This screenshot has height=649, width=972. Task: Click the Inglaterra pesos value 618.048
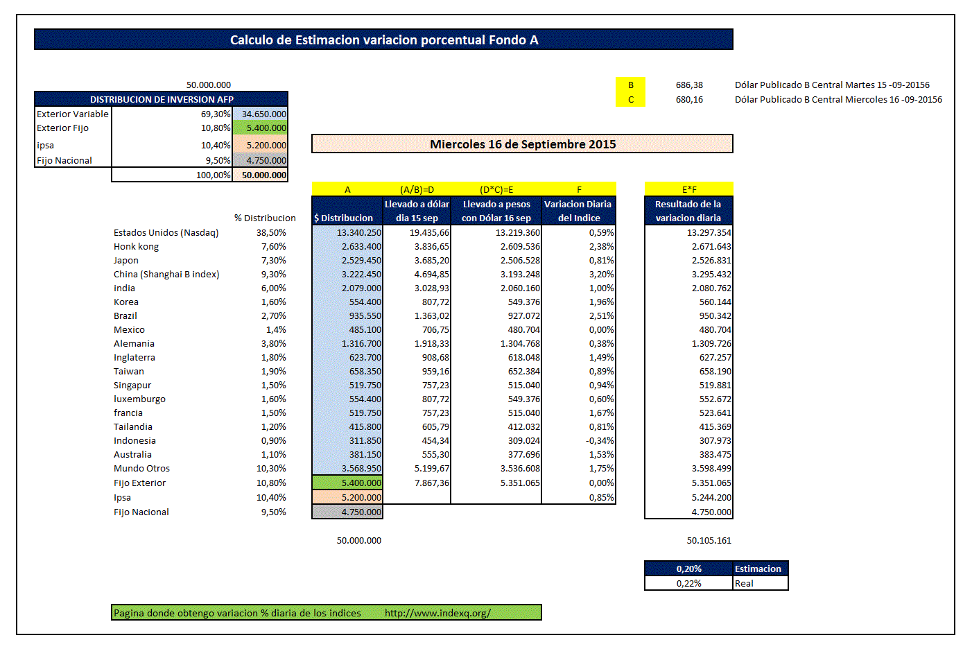[x=523, y=358]
